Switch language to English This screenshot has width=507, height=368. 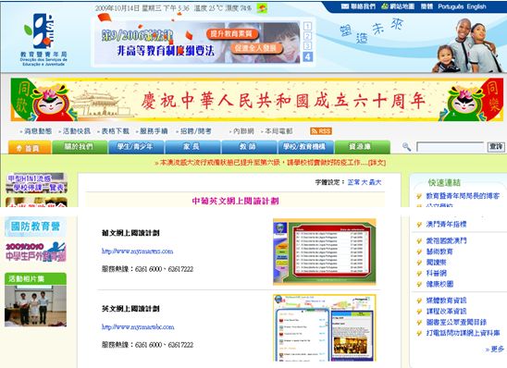point(476,6)
